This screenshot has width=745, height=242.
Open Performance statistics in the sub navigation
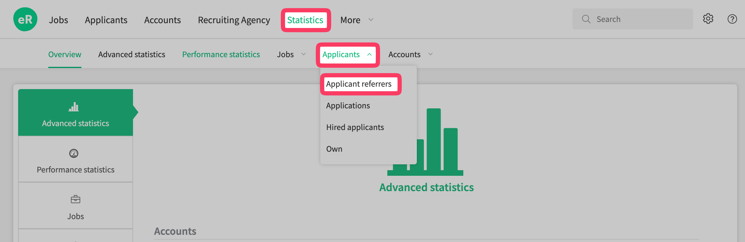[221, 54]
